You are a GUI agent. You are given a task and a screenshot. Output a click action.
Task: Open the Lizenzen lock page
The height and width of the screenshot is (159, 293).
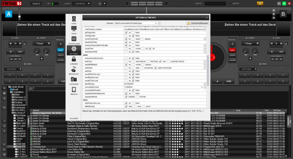tap(74, 60)
